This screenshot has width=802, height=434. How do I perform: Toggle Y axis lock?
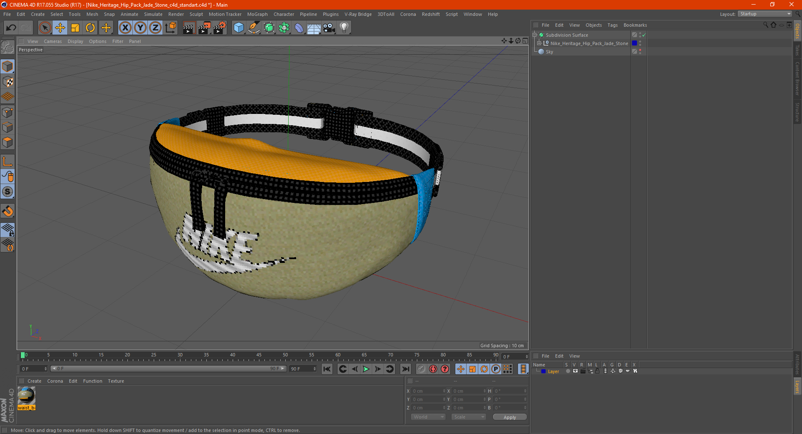(140, 28)
